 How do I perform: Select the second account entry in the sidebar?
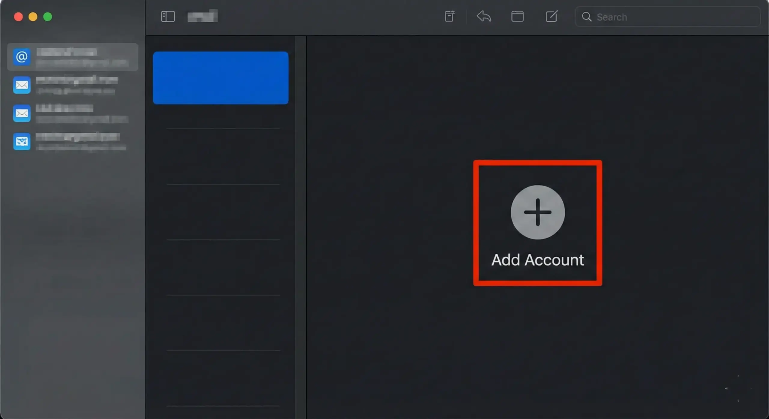pos(73,85)
